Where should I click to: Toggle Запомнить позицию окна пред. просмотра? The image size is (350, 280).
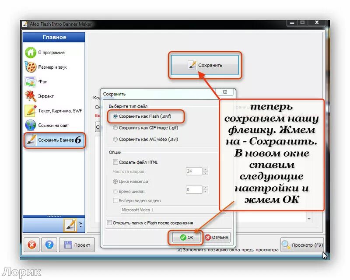179,250
